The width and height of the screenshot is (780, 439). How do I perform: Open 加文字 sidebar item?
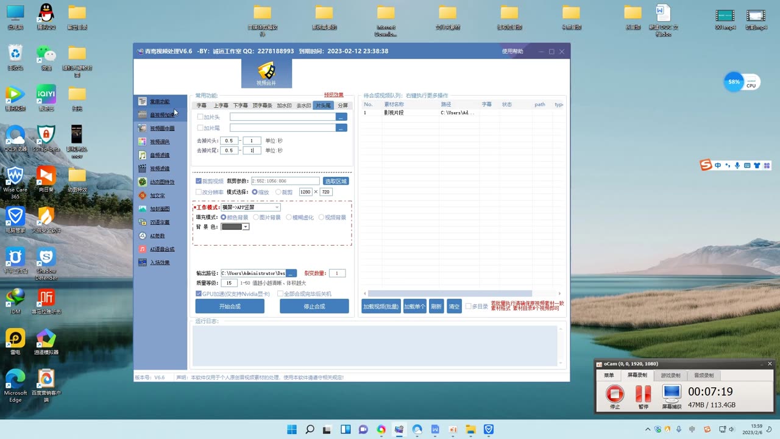point(157,195)
